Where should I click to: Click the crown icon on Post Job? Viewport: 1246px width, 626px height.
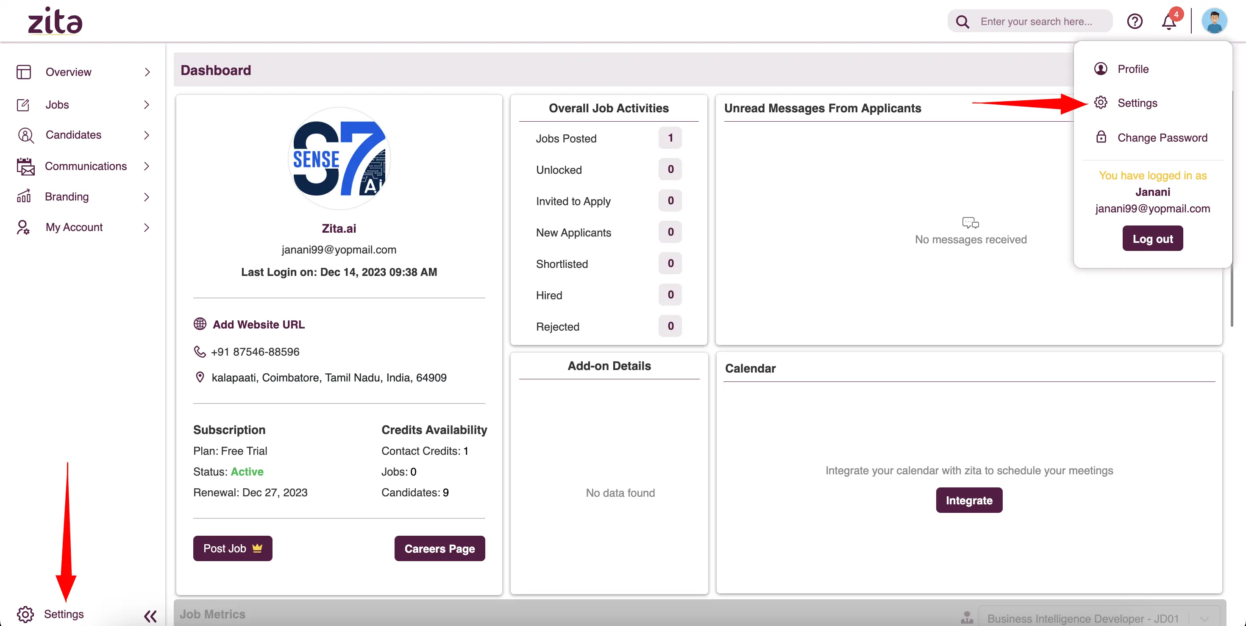(257, 548)
